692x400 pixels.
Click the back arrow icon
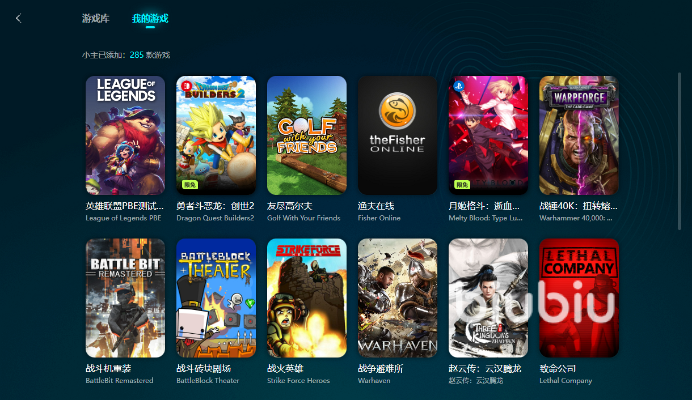click(18, 18)
